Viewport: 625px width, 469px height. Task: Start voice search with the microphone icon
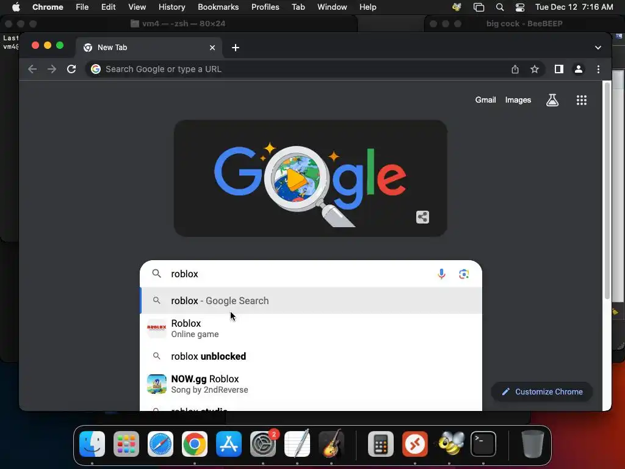441,274
